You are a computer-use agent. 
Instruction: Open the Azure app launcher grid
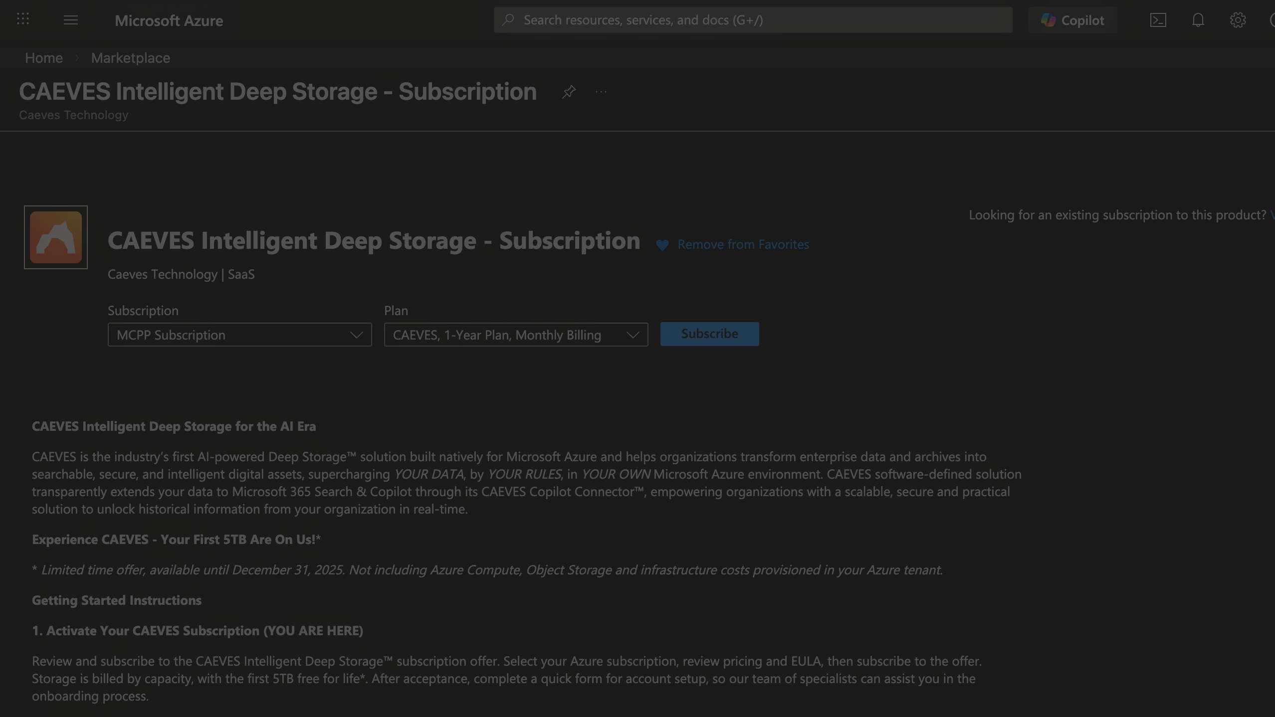tap(22, 19)
